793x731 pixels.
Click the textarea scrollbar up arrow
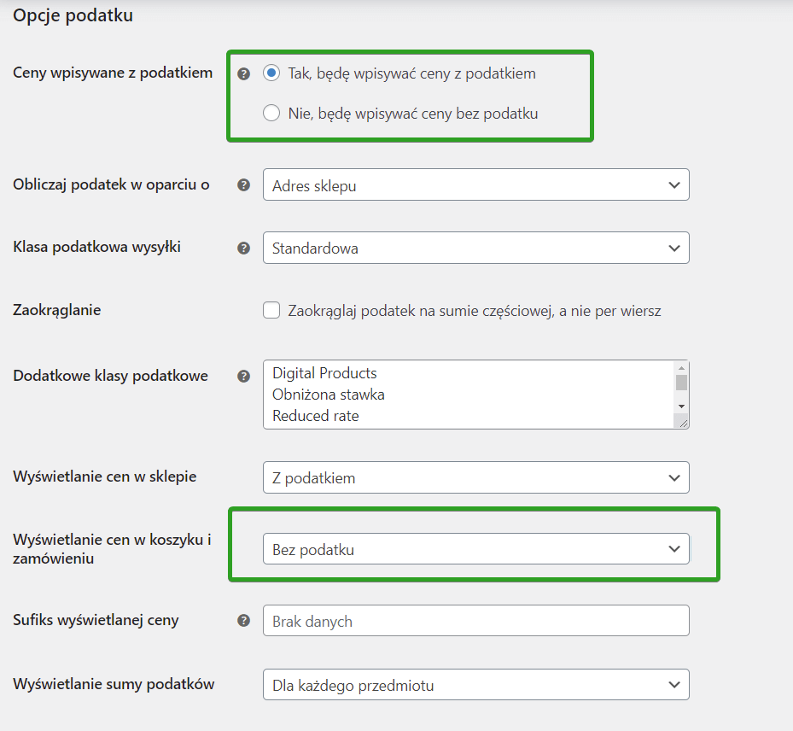pyautogui.click(x=681, y=368)
